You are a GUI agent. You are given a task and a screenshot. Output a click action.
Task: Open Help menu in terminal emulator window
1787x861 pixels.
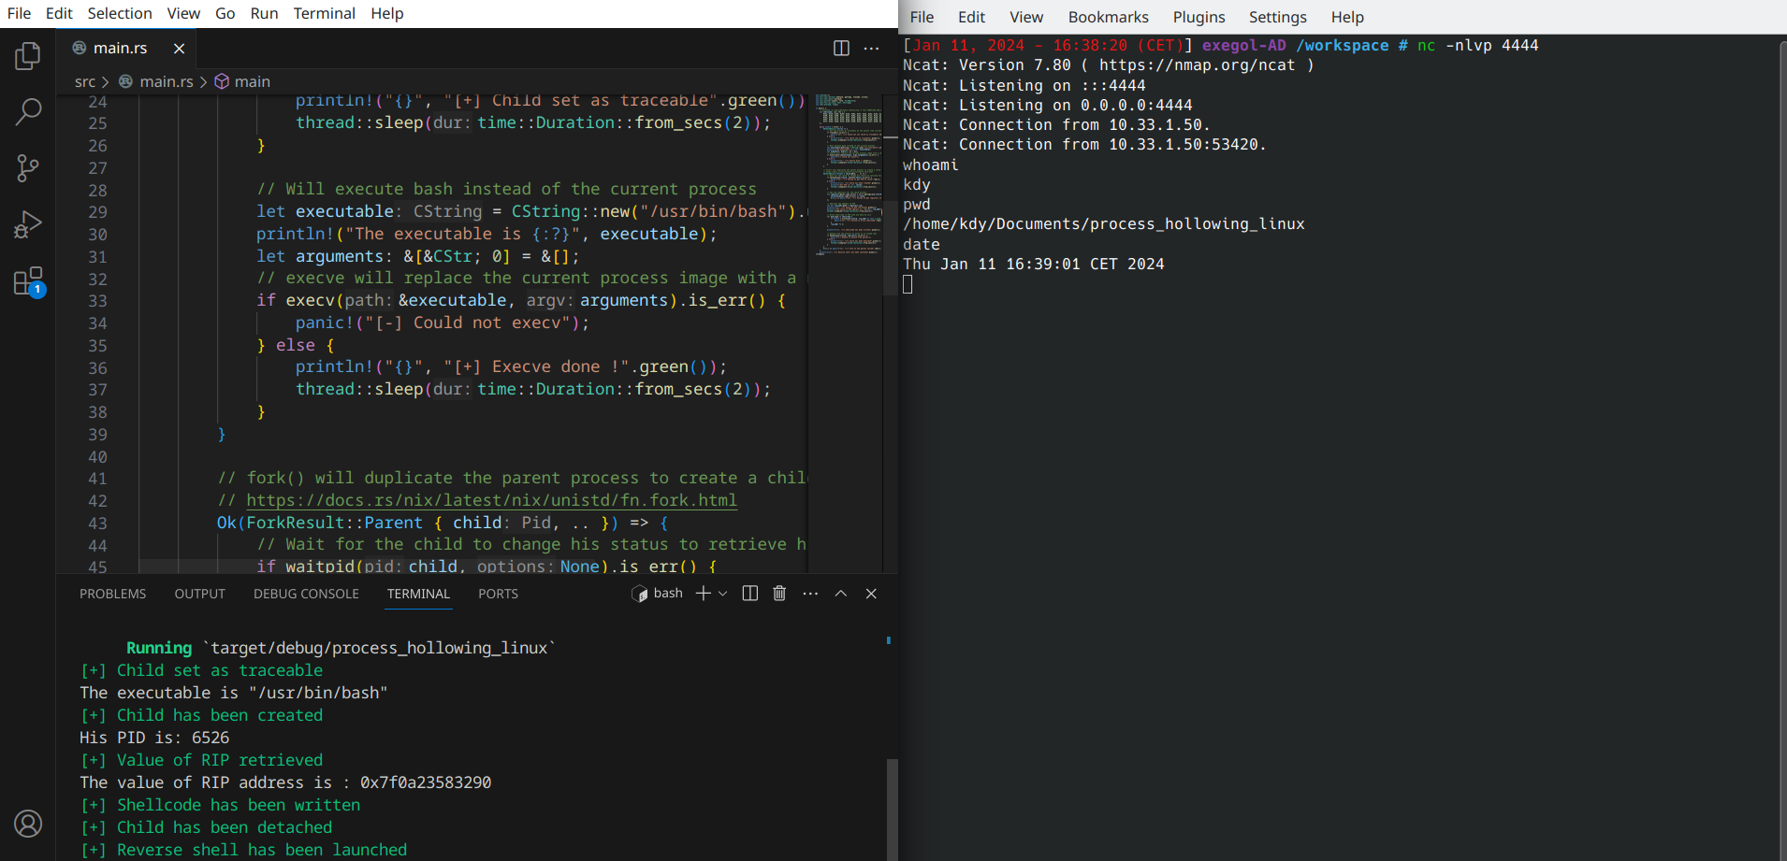1347,17
